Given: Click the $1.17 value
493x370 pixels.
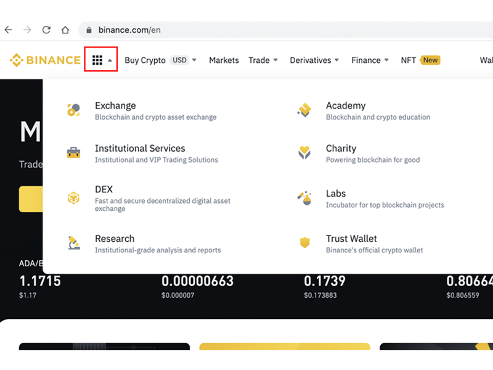Looking at the screenshot, I should [x=28, y=295].
